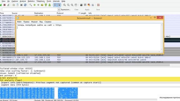
Task: Edit capture filters
Action: pos(81,5)
